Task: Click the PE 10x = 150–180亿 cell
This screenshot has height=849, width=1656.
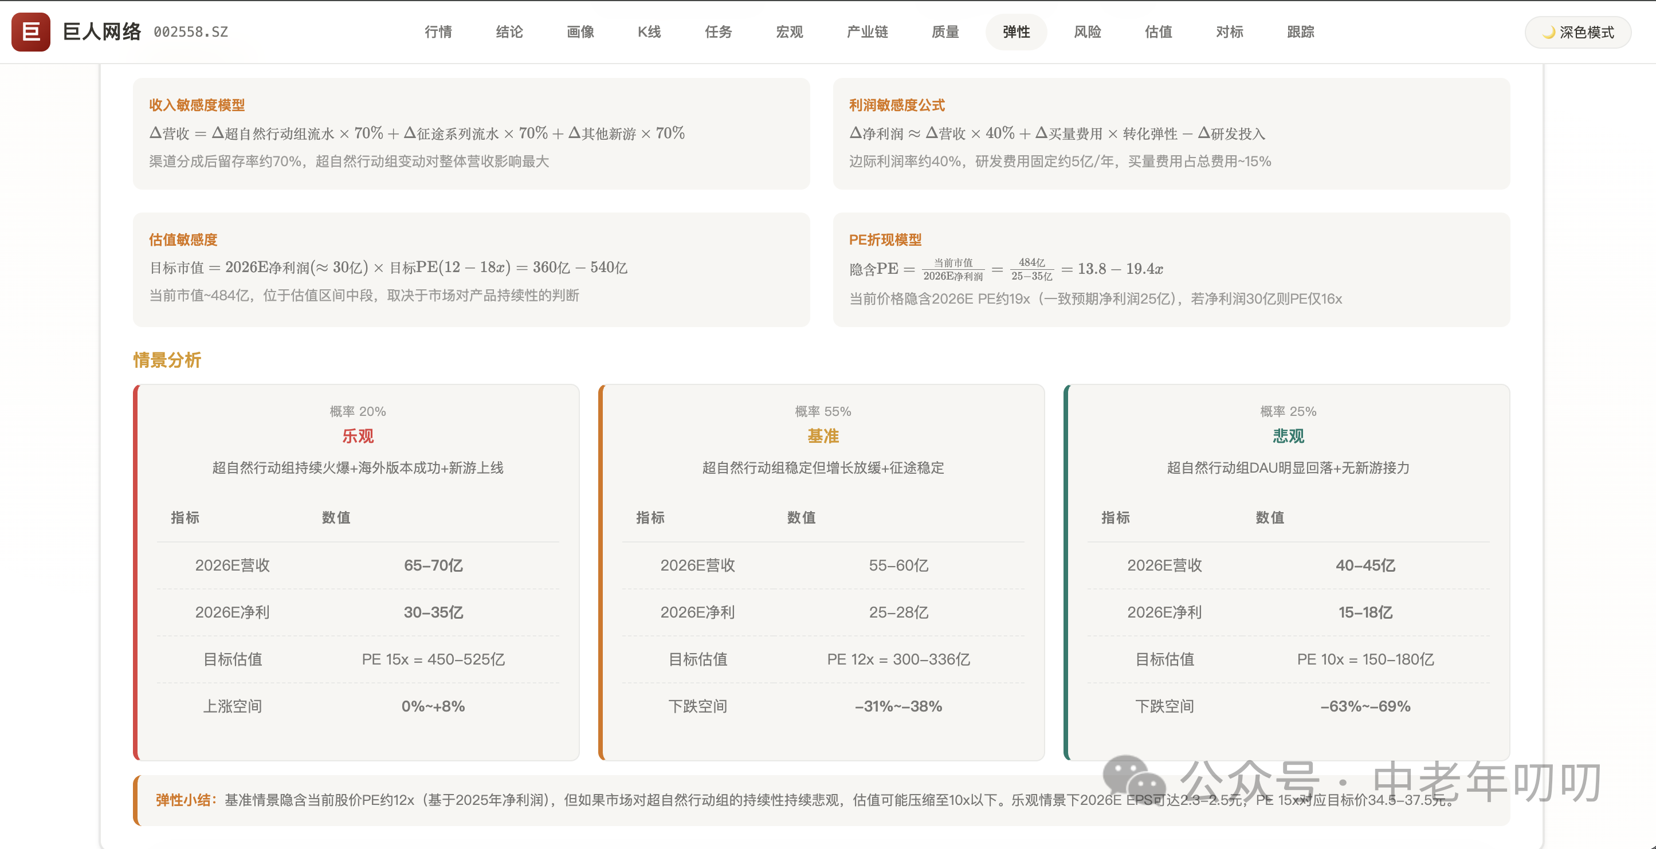Action: [x=1365, y=659]
